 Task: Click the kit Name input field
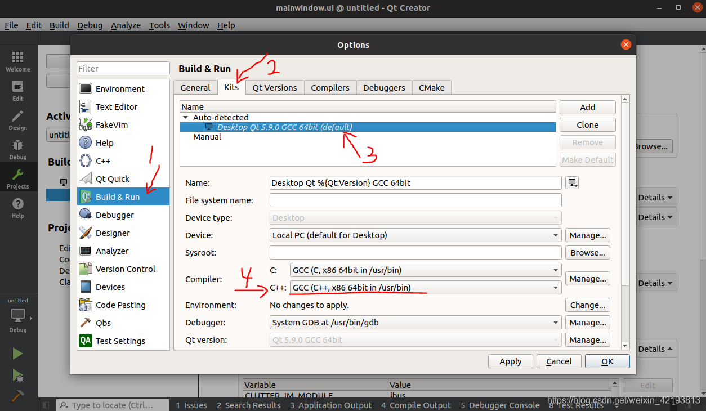click(x=415, y=182)
